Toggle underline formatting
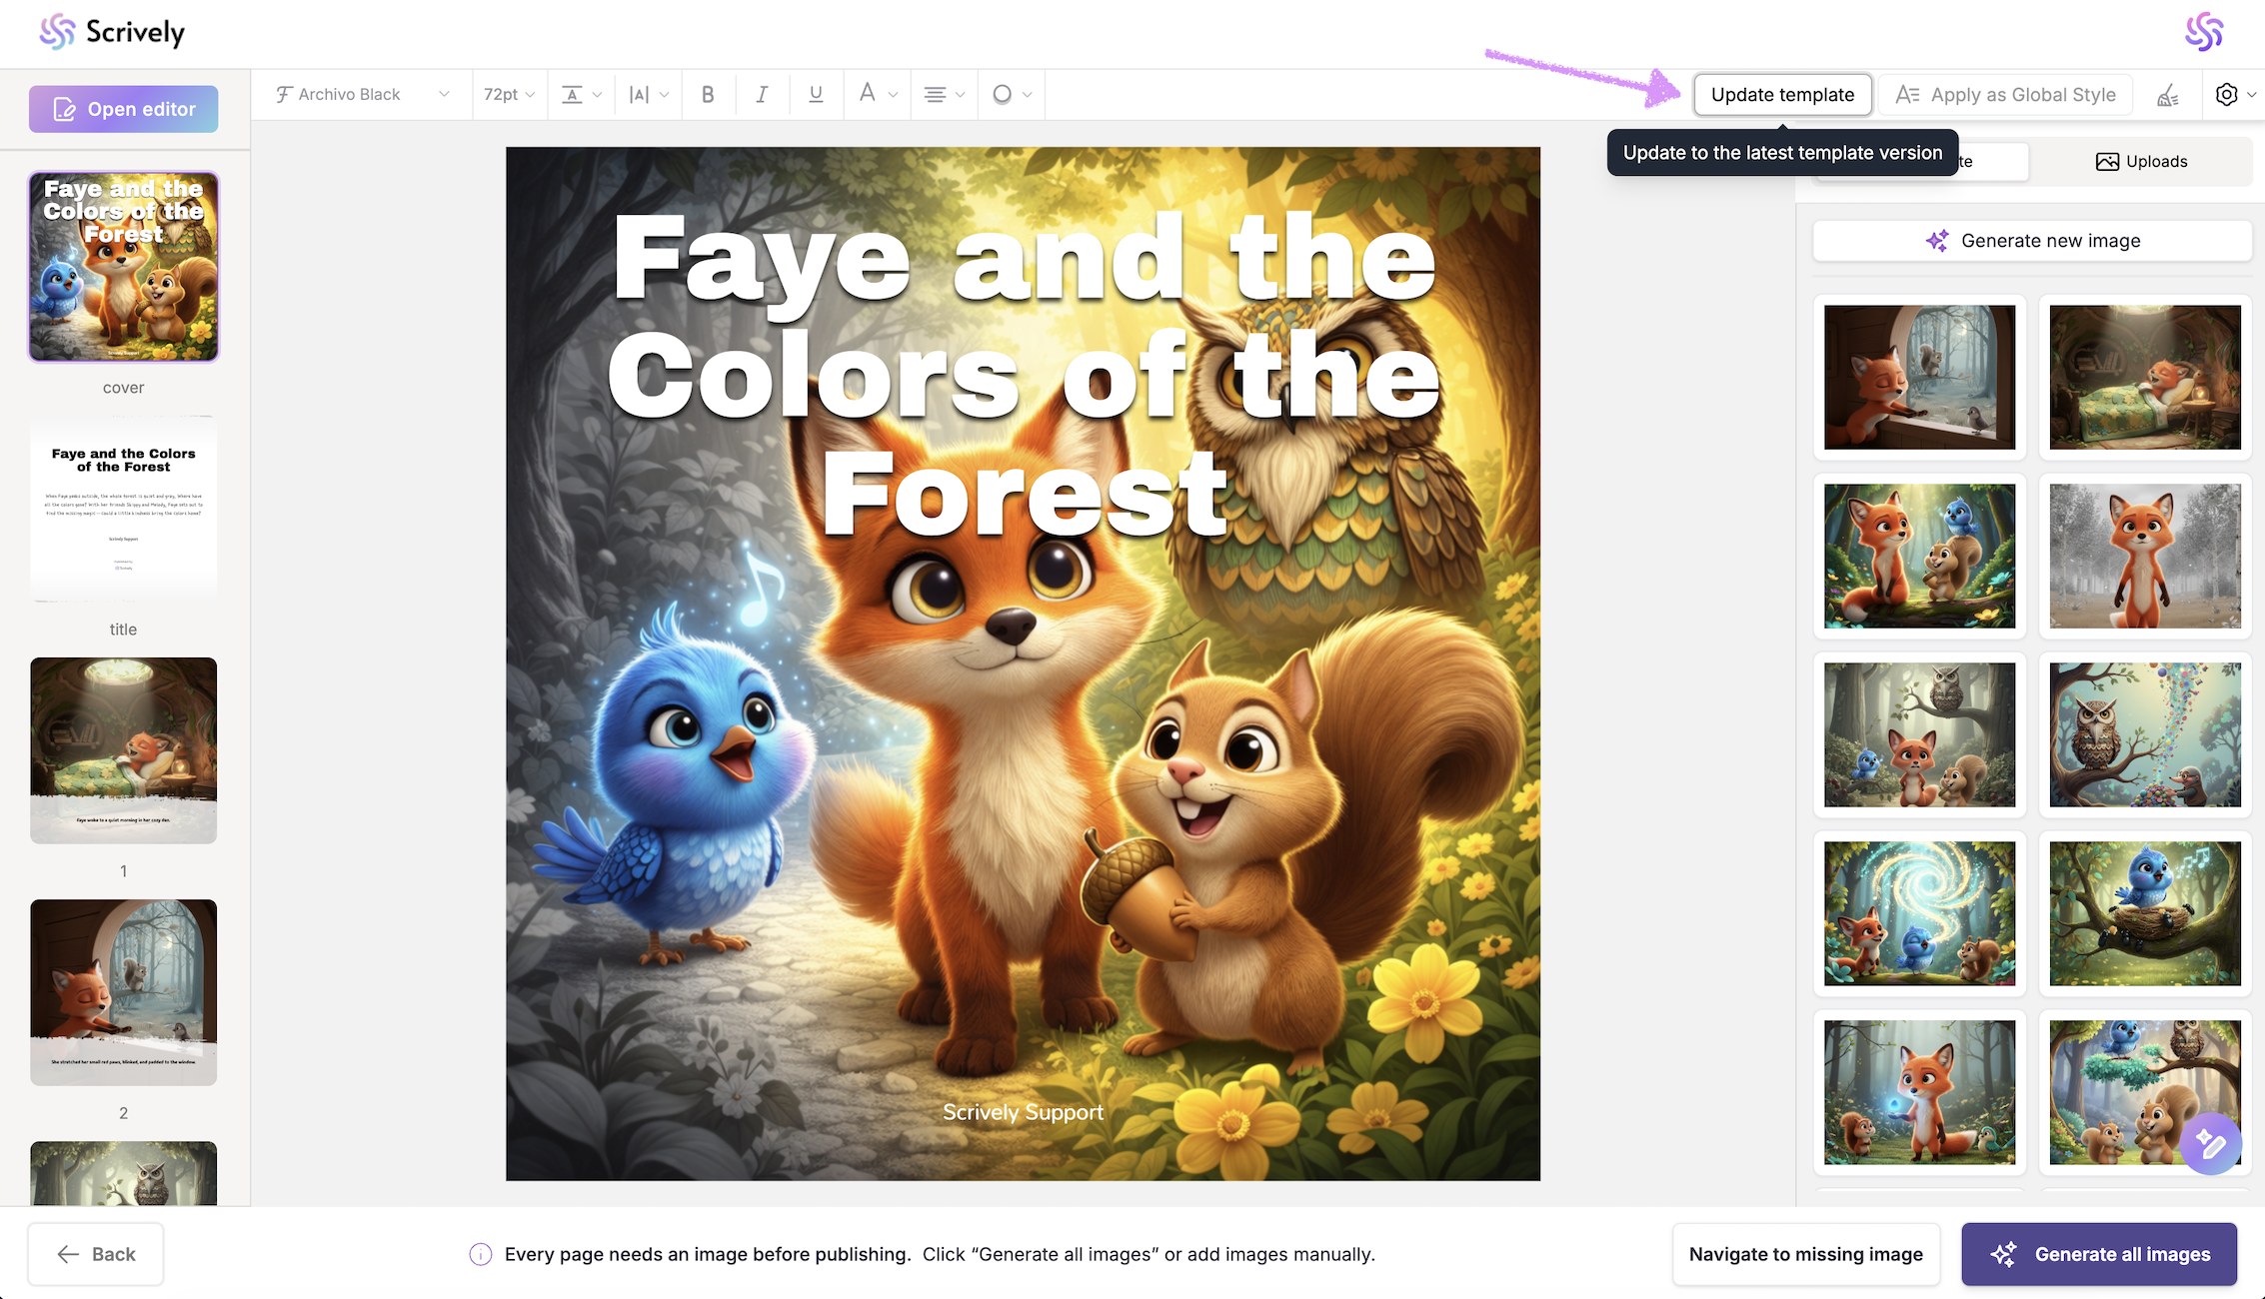Viewport: 2265px width, 1299px height. [x=816, y=94]
